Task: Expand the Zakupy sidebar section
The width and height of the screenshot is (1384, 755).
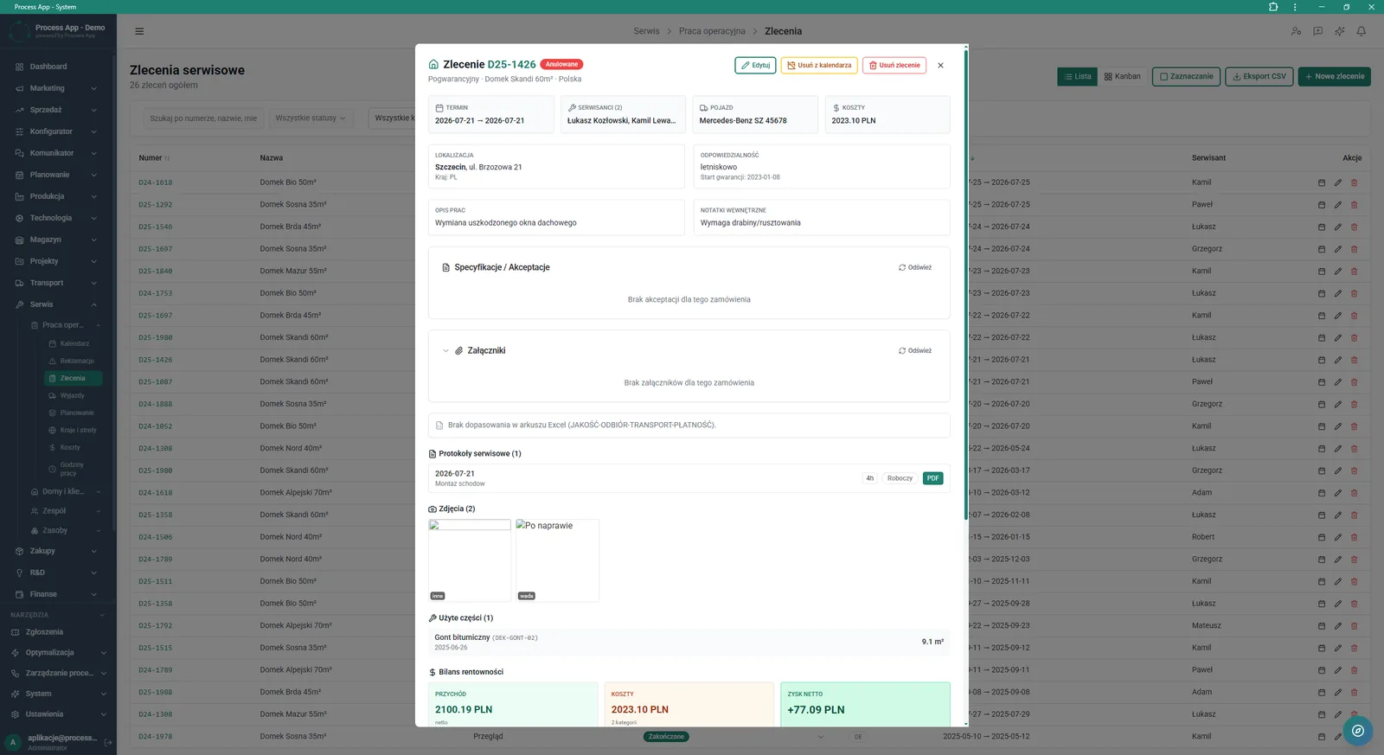Action: [57, 551]
